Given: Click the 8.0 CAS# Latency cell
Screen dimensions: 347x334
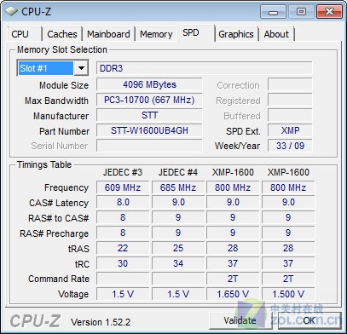Looking at the screenshot, I should click(123, 203).
